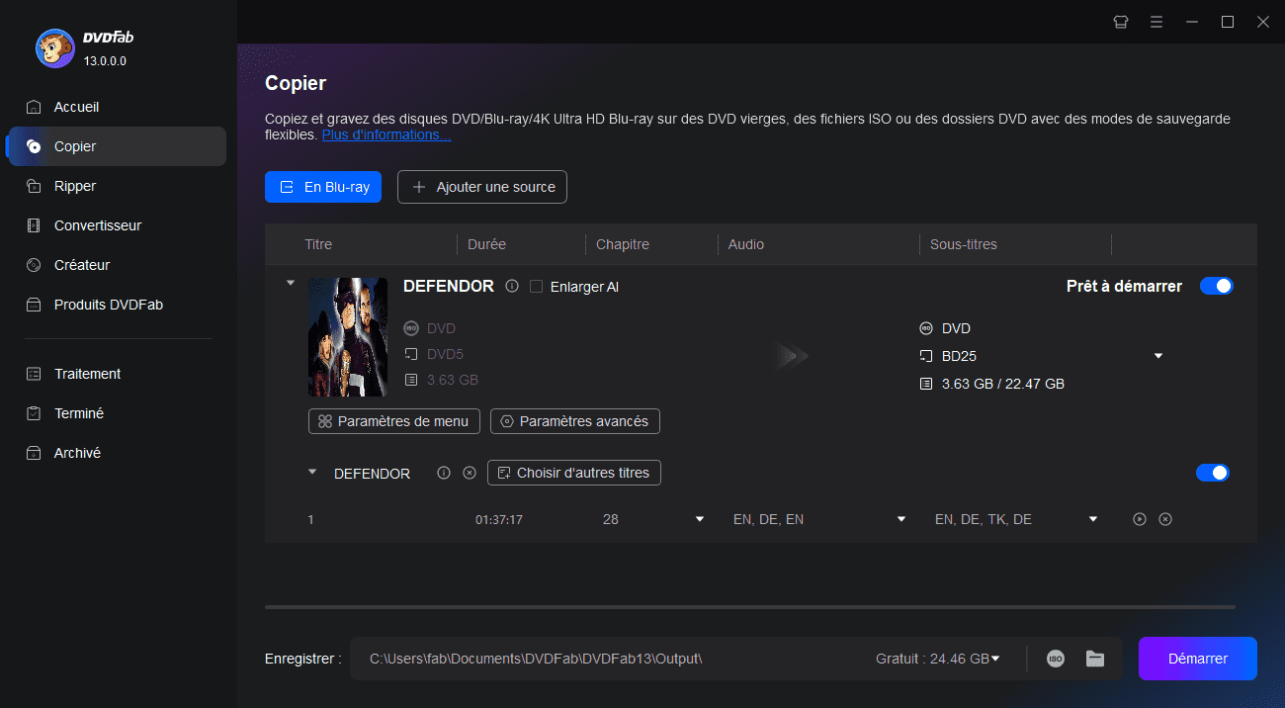Enable the Enlarger AI checkbox
Screen dimensions: 1285x708
[x=536, y=287]
